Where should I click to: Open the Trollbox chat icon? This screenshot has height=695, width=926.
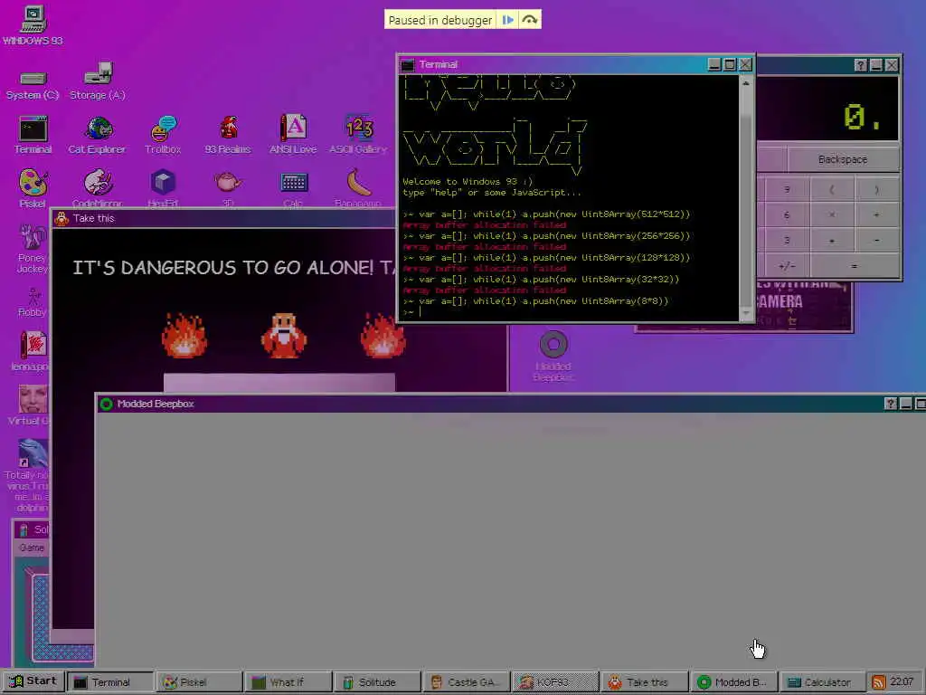pos(163,135)
